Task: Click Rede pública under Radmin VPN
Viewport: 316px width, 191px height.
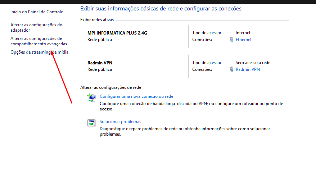Action: pos(100,69)
